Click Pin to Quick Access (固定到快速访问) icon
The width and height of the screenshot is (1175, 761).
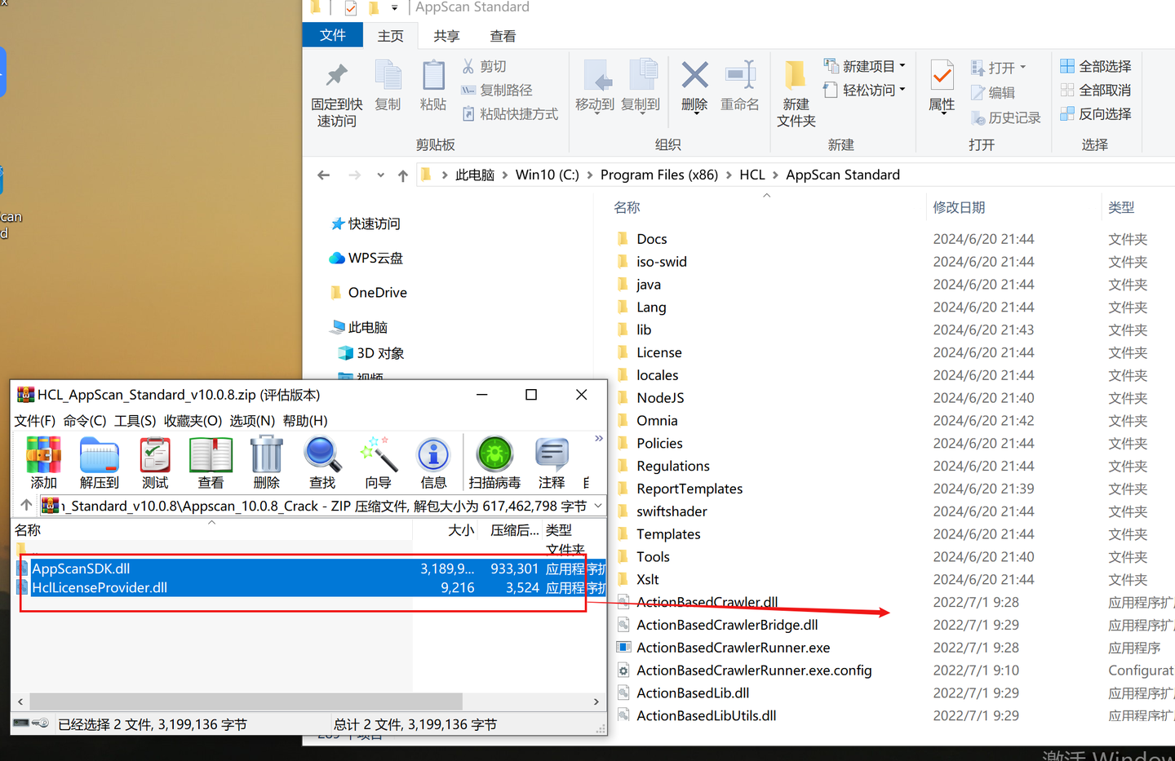(x=337, y=94)
